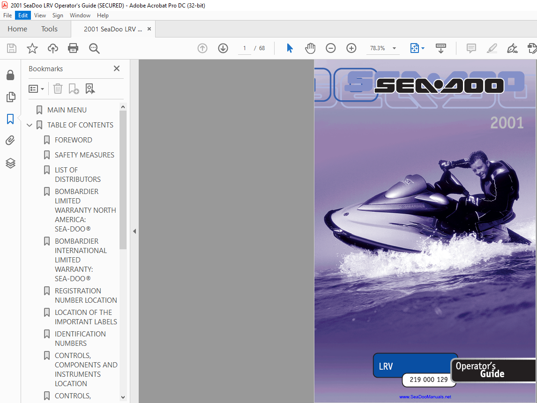The width and height of the screenshot is (537, 403).
Task: Open the bookmark options dropdown menu
Action: pyautogui.click(x=36, y=89)
